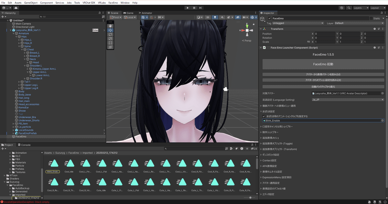Open Local handle rotation dropdown
Image resolution: width=388 pixels, height=204 pixels.
[129, 17]
